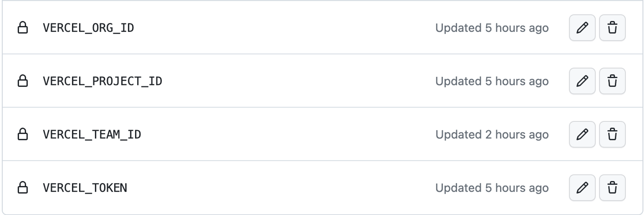The width and height of the screenshot is (644, 215).
Task: Select the VERCEL_TEAM_ID secret name
Action: [x=92, y=134]
